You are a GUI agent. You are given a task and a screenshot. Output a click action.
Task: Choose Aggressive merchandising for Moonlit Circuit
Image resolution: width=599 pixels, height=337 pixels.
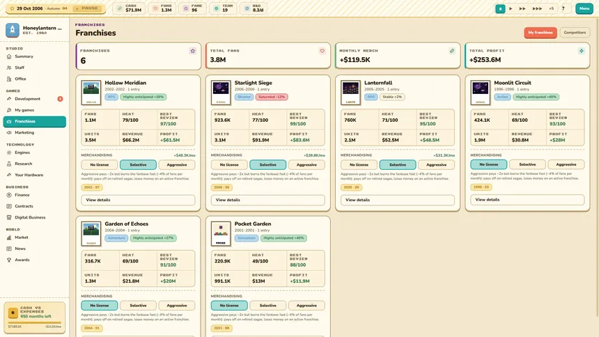coord(566,164)
